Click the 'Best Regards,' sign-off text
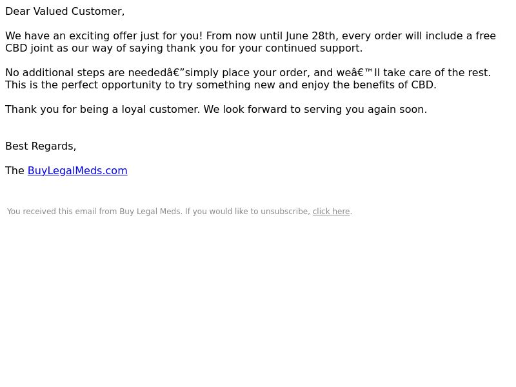Image resolution: width=516 pixels, height=387 pixels. [x=41, y=146]
